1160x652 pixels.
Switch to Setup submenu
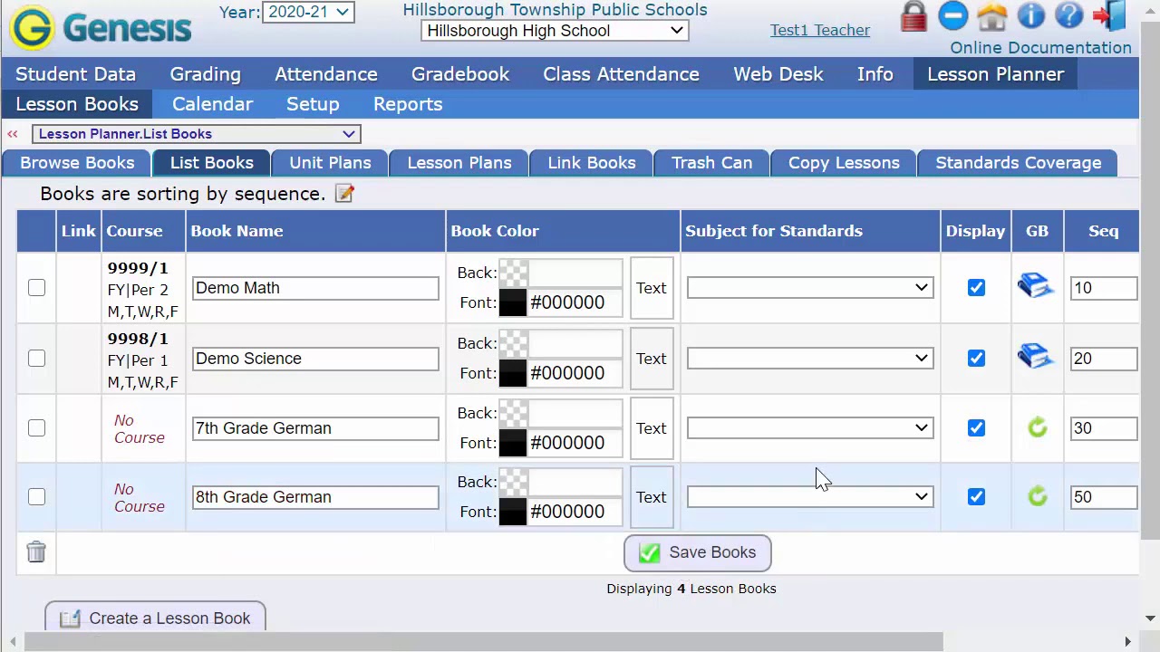[x=313, y=104]
